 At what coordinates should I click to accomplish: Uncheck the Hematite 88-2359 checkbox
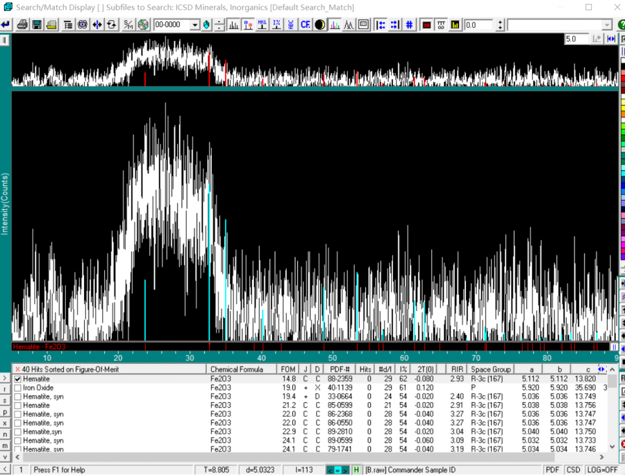[x=17, y=379]
